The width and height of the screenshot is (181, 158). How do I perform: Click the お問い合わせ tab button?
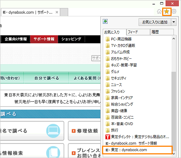tap(12, 78)
